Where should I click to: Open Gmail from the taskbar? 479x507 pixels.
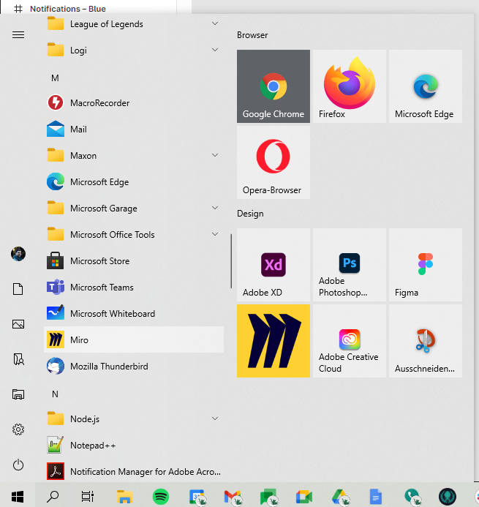(x=233, y=496)
